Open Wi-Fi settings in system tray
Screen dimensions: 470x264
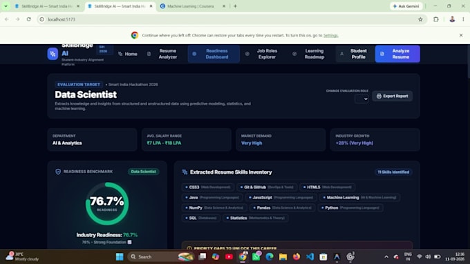pyautogui.click(x=420, y=257)
